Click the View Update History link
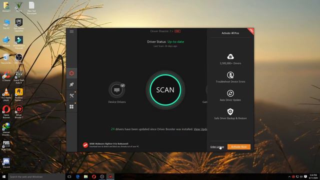 (x=200, y=129)
